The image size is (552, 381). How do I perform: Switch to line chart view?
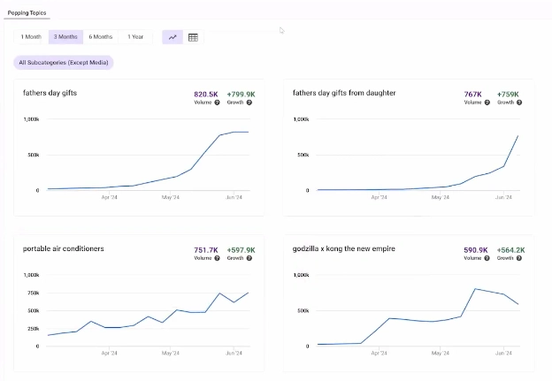coord(172,37)
